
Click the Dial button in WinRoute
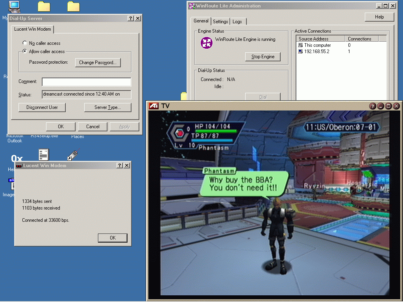tap(263, 97)
